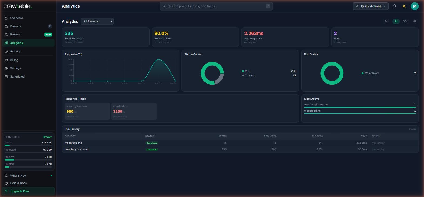
Task: Click the Activity clock icon in sidebar
Action: pos(6,51)
